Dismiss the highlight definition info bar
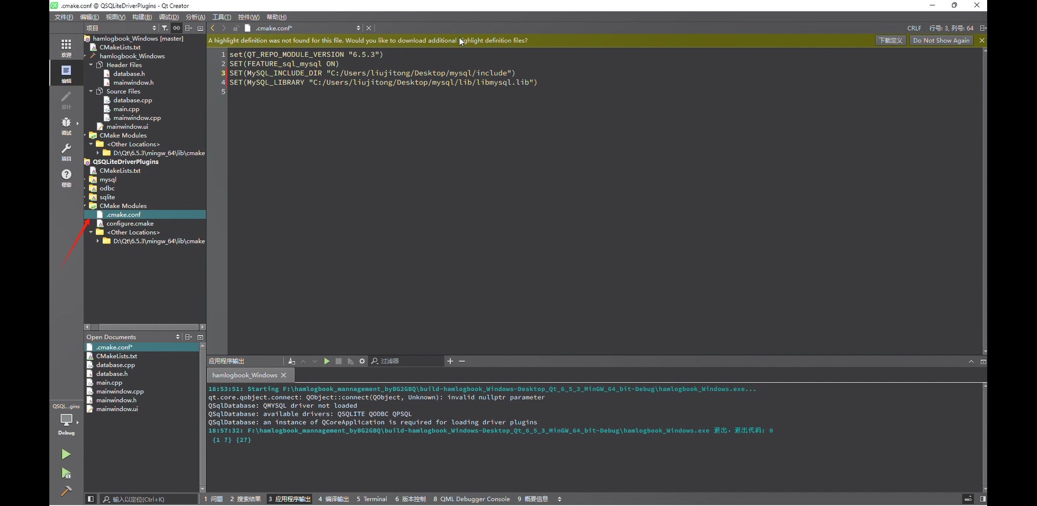The height and width of the screenshot is (506, 1037). [982, 40]
